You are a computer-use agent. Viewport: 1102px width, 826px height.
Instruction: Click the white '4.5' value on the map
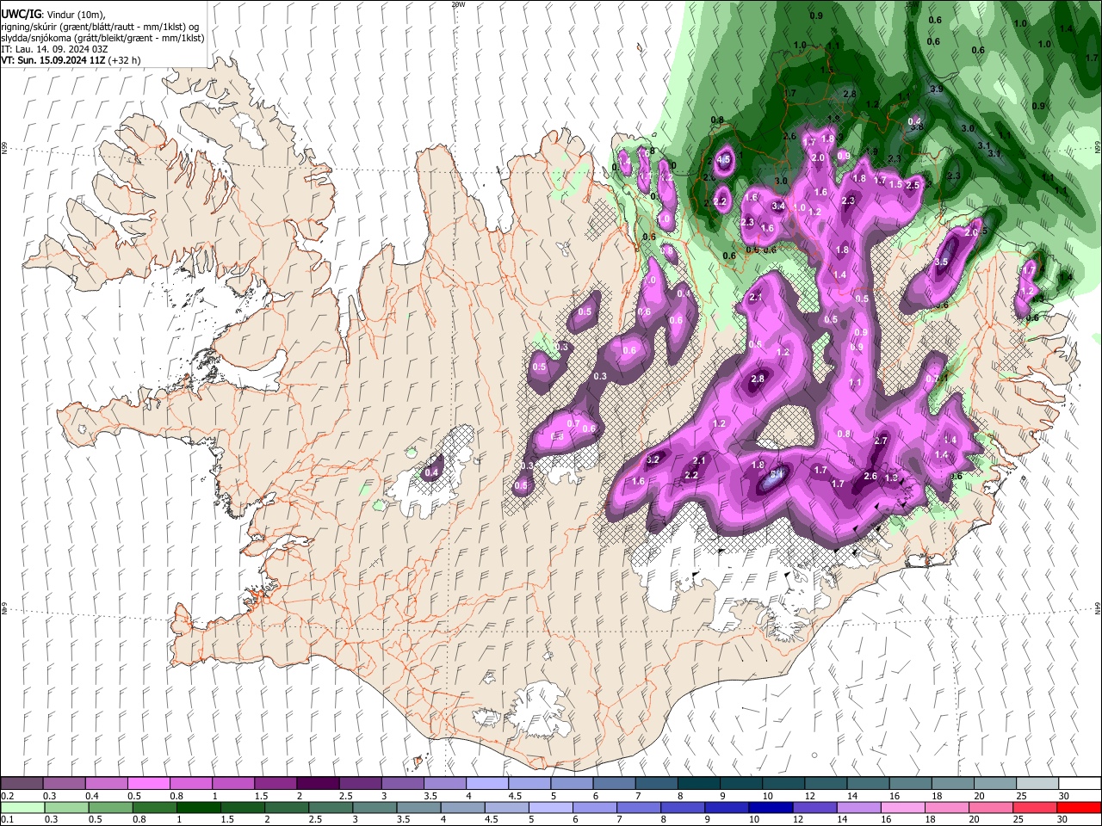724,159
